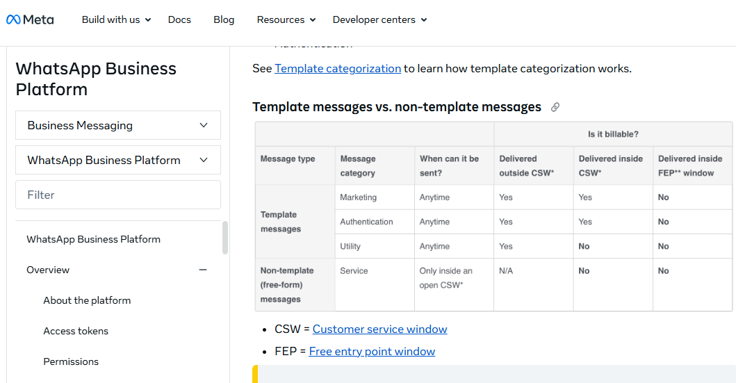Image resolution: width=736 pixels, height=383 pixels.
Task: Click Service row's 'No' under FEP window
Action: (x=663, y=271)
